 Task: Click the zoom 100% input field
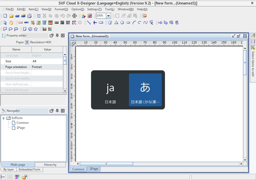[101, 16]
